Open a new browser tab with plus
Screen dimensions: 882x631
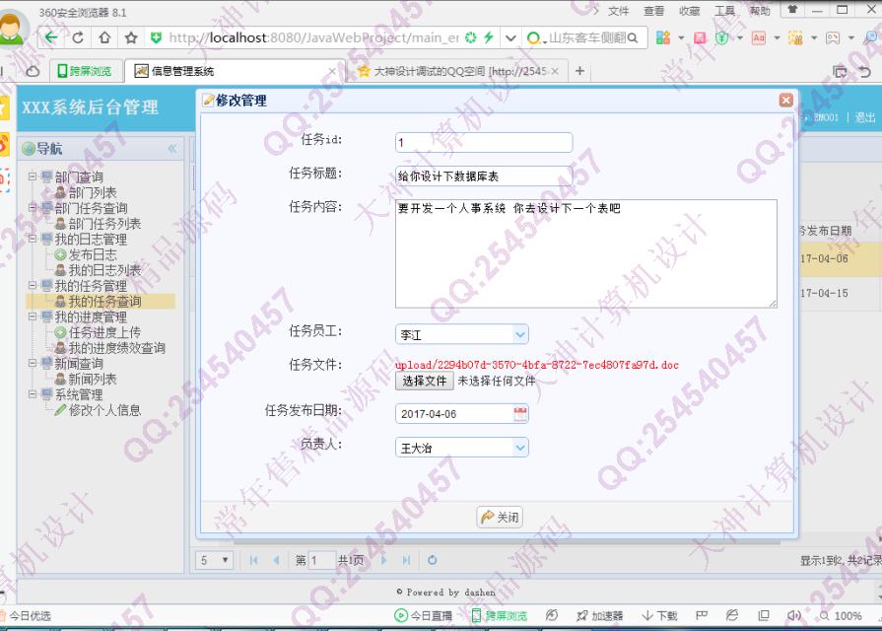579,71
